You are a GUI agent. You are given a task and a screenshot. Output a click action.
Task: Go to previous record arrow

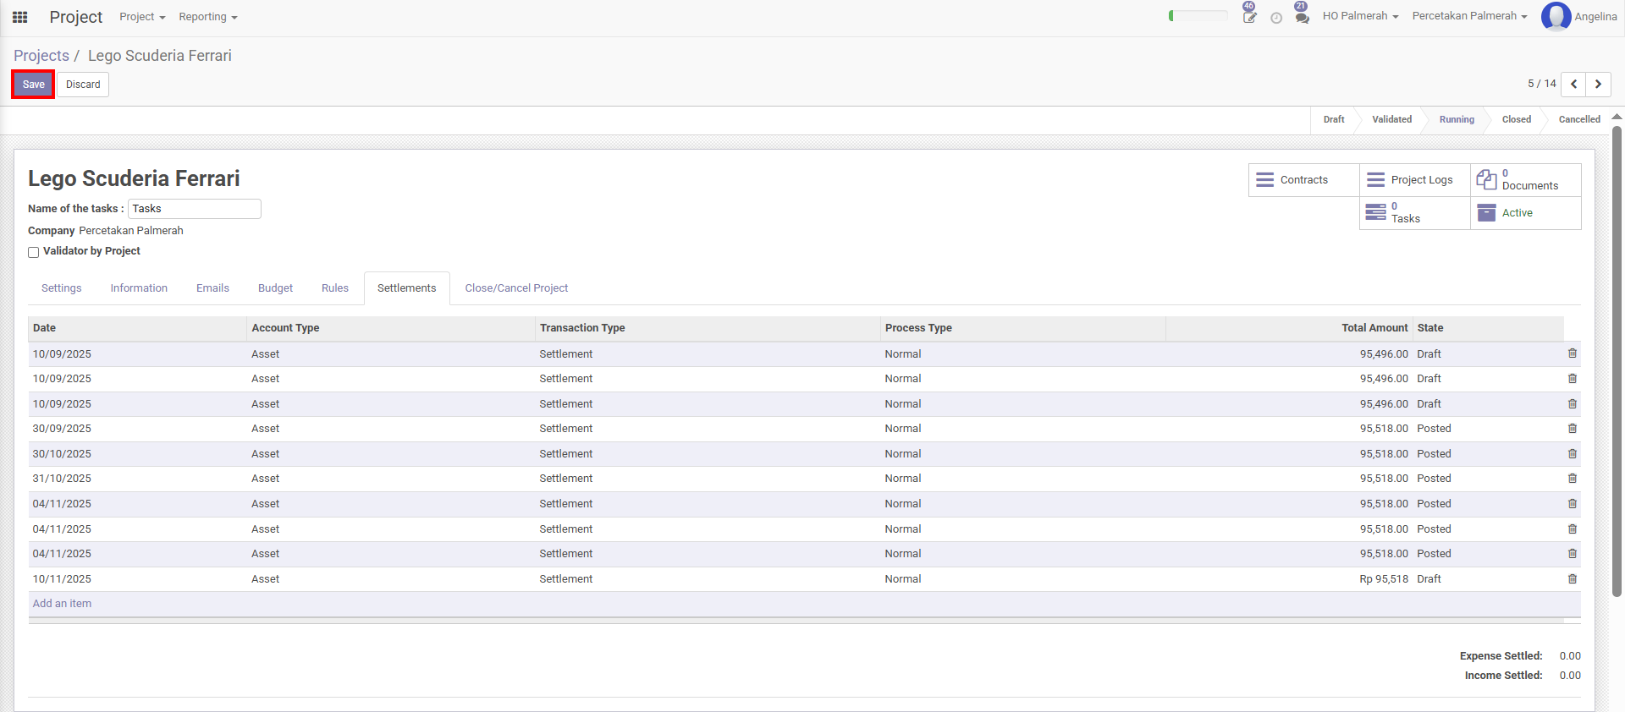coord(1573,84)
